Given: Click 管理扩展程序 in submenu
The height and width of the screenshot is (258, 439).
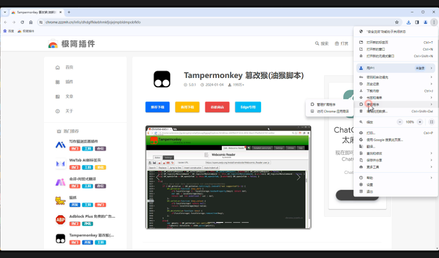Looking at the screenshot, I should point(329,104).
